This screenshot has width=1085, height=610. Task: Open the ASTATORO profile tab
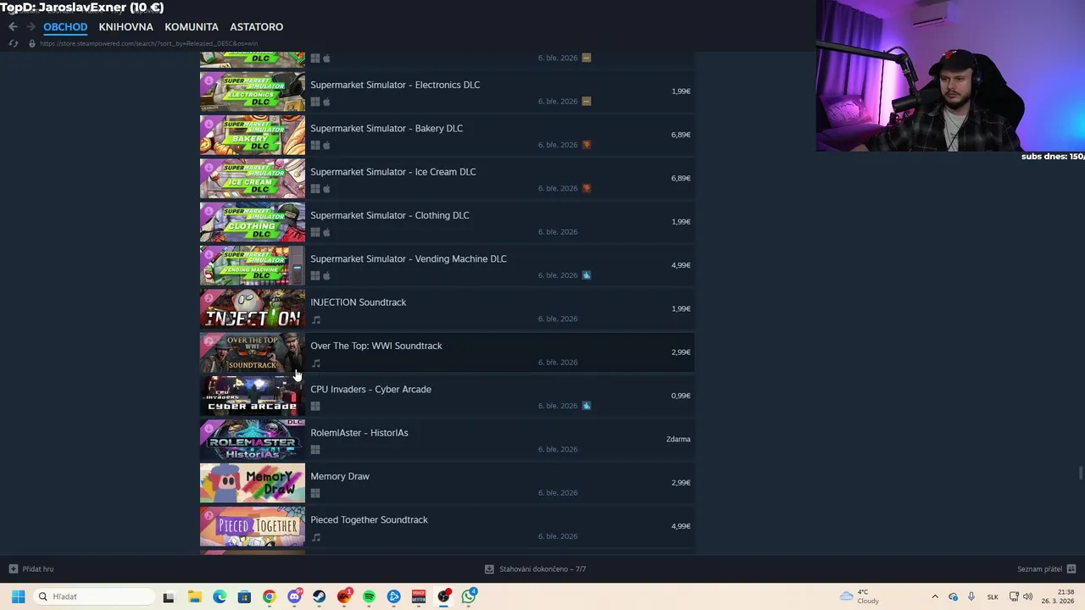[256, 27]
